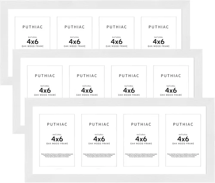Click the bottom border of the front white frame
Screen dimensions: 215x183
[120, 178]
